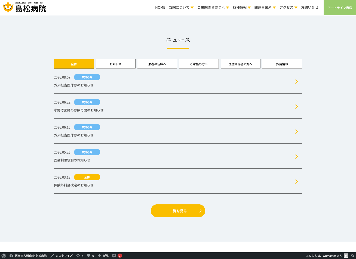The image size is (356, 259).
Task: Click the 一覧を見る button
Action: click(178, 211)
